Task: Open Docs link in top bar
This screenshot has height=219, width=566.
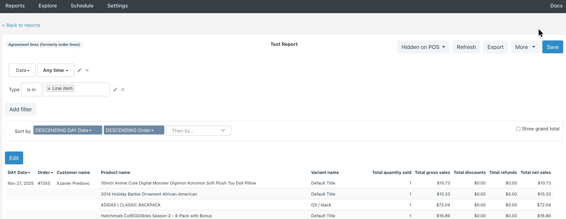Action: 556,6
